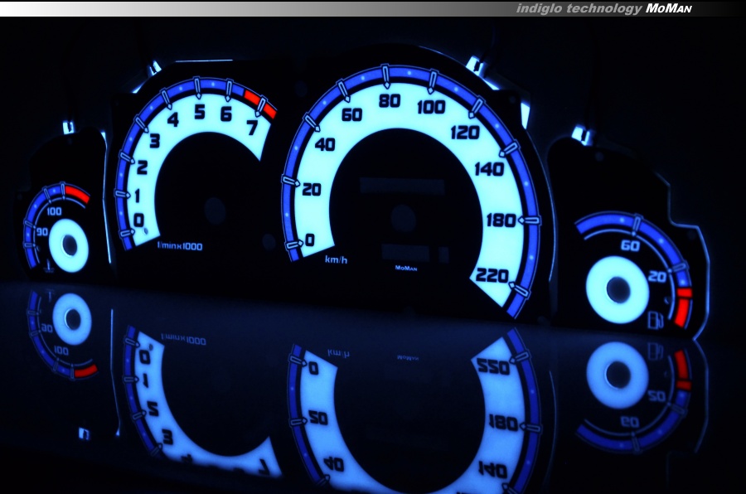
Task: Click the "indiglo technology" header text
Action: tap(579, 8)
